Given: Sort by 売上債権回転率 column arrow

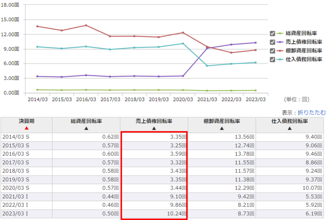Looking at the screenshot, I should coord(154,128).
